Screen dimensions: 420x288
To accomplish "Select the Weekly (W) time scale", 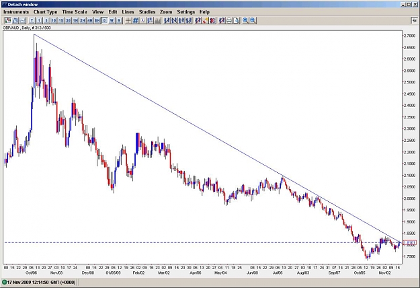I will tap(112, 20).
